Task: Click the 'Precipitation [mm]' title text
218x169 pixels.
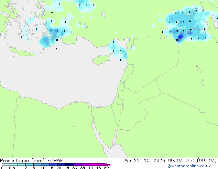Action: [x=22, y=161]
